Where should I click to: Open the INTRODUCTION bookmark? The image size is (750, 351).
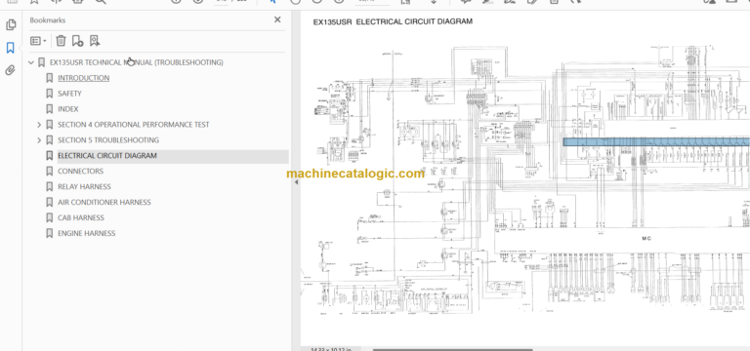84,78
